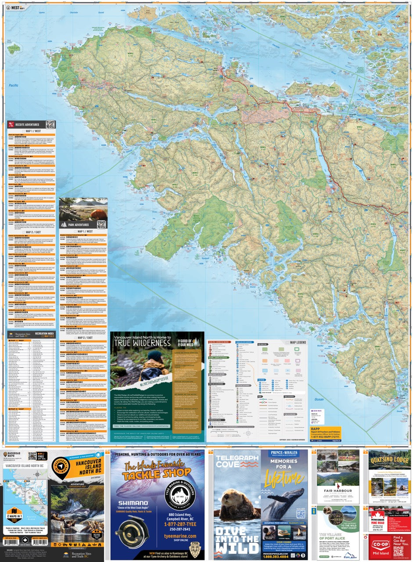The image size is (413, 562).
Task: Click the Prince of Whales whale-tail logo
Action: pyautogui.click(x=284, y=453)
